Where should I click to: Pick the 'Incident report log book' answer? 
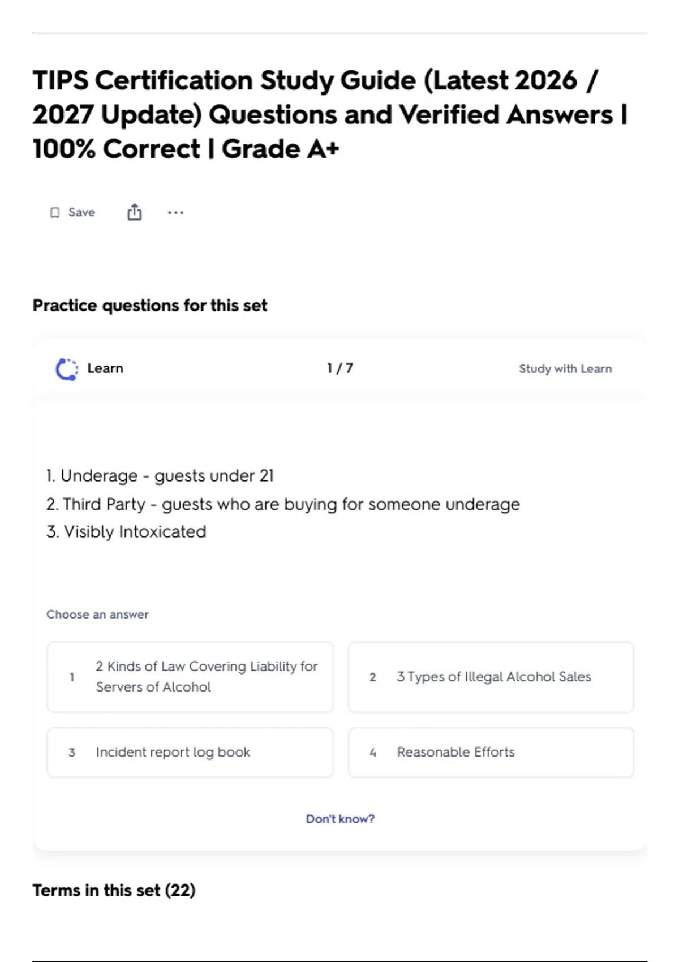[x=190, y=753]
